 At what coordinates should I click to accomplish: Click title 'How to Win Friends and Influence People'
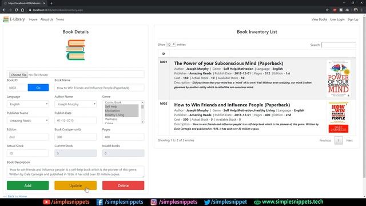(232, 105)
